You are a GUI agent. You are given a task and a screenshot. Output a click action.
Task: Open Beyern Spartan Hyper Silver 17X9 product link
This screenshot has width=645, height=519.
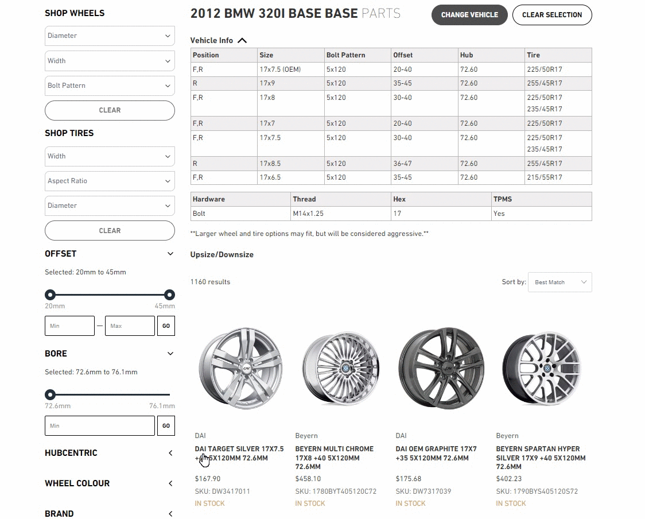click(x=541, y=458)
